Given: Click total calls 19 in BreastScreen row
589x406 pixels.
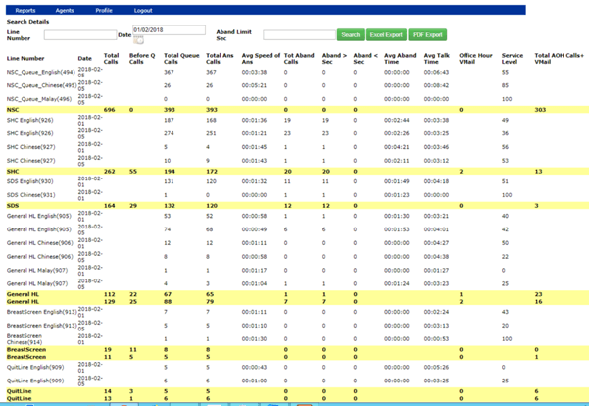Looking at the screenshot, I should pos(108,349).
